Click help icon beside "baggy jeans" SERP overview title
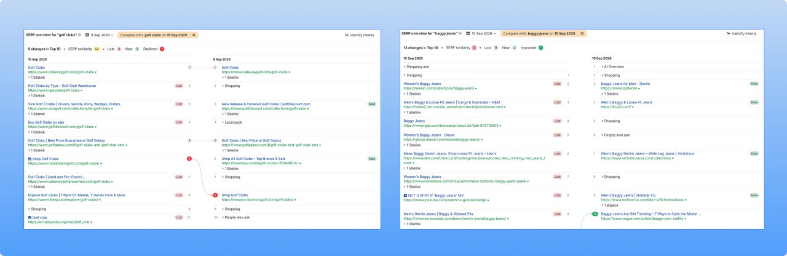Image resolution: width=787 pixels, height=256 pixels. [461, 33]
